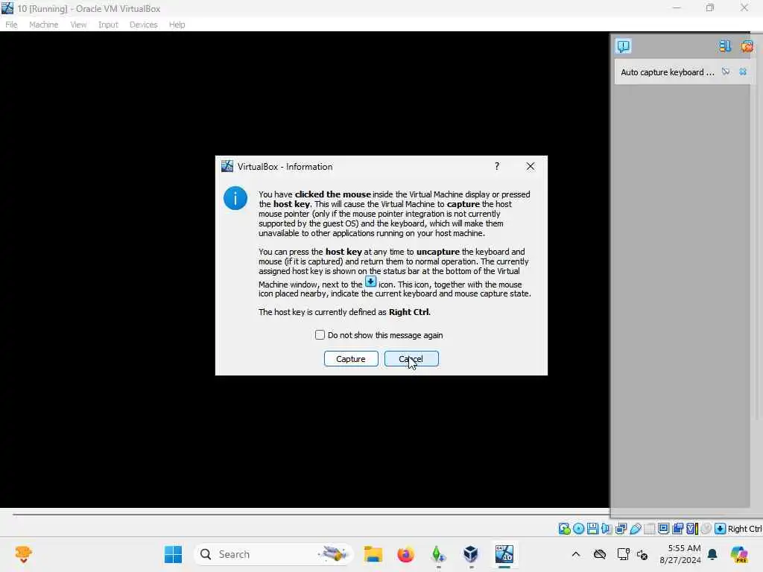Select the 'Auto capture keyboard ...' notification text
Screen dimensions: 763x572
click(667, 72)
